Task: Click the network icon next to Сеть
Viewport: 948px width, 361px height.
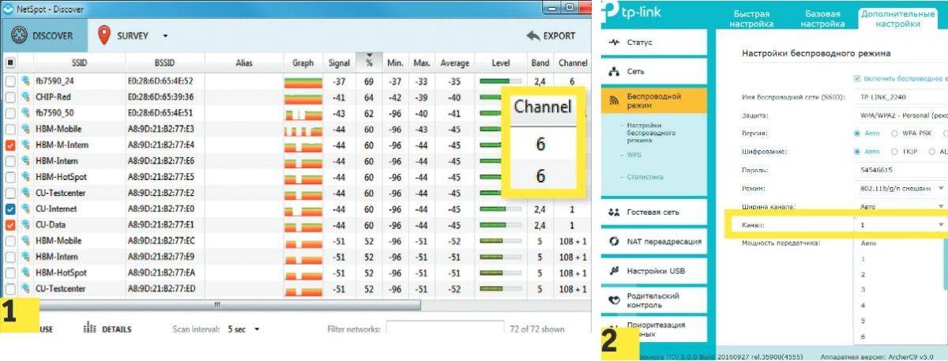Action: click(615, 71)
